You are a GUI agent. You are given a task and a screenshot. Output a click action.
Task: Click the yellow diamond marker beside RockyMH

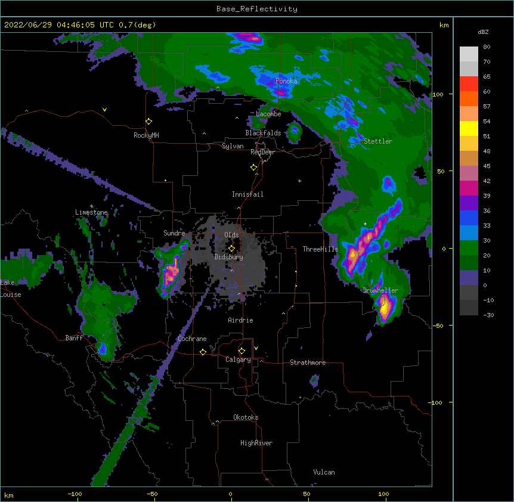click(x=149, y=122)
